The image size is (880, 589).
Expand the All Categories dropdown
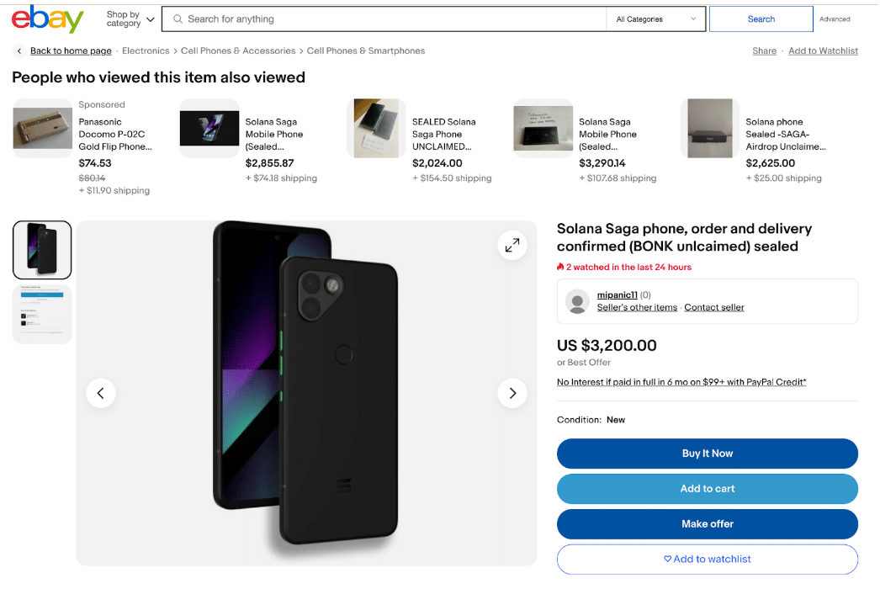(656, 19)
